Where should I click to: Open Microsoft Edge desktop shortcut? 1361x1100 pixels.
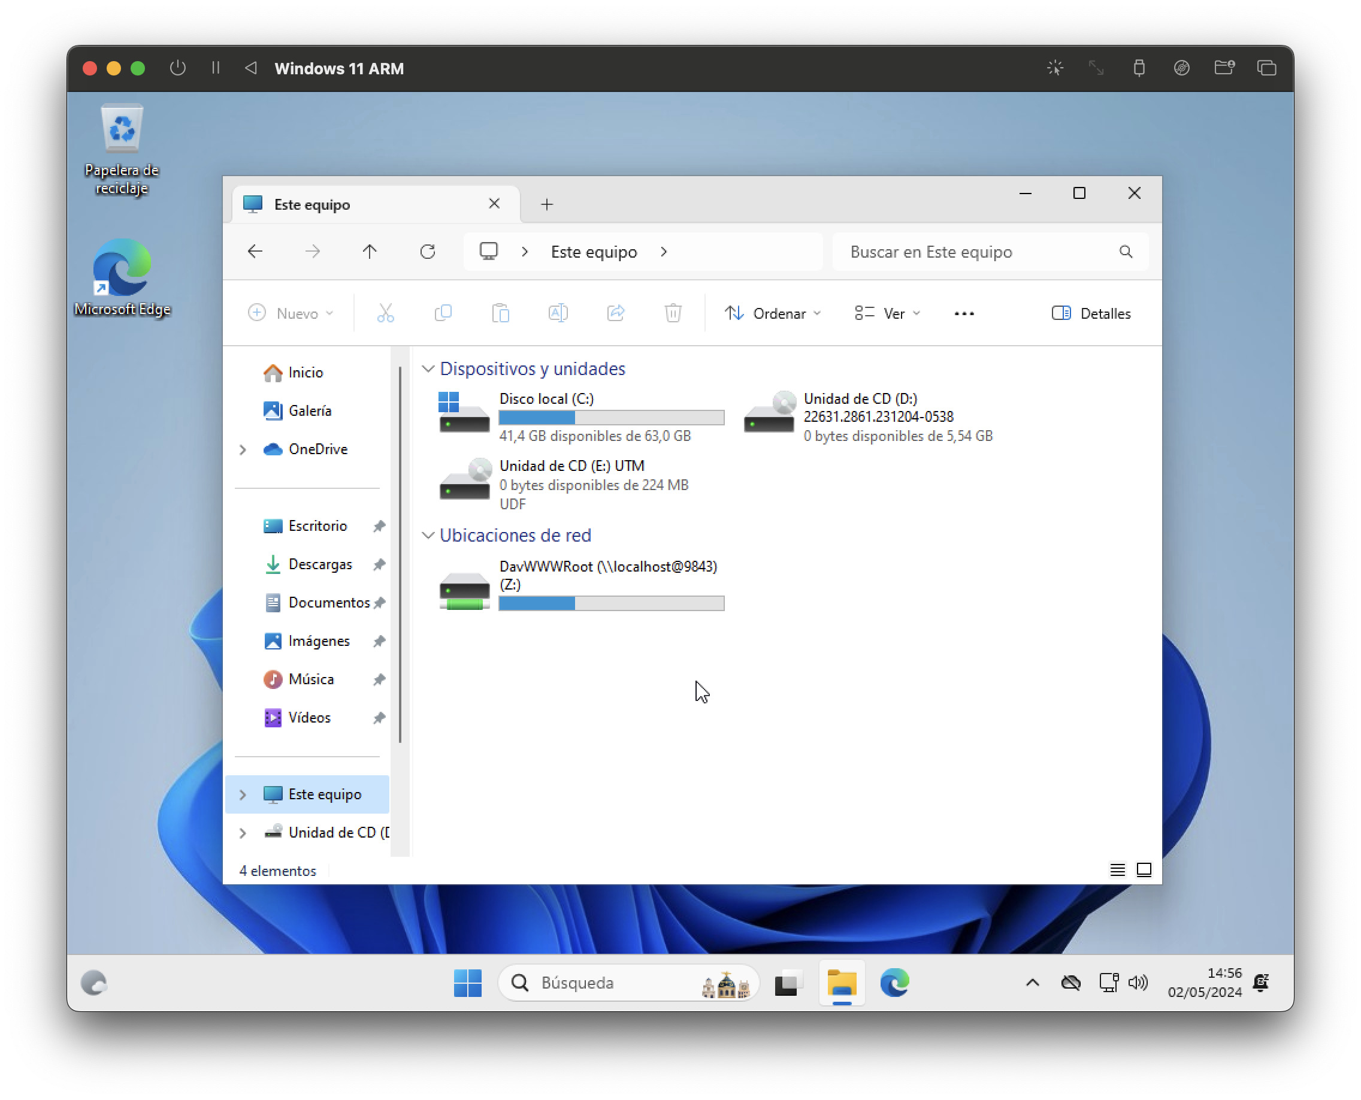(x=122, y=277)
